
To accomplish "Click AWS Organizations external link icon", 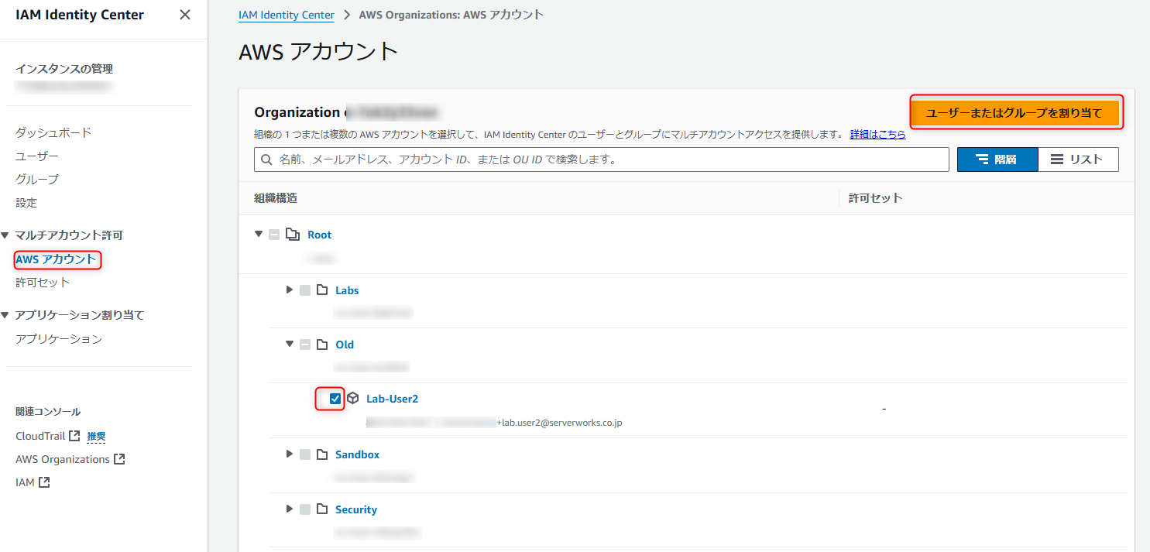I will click(119, 459).
